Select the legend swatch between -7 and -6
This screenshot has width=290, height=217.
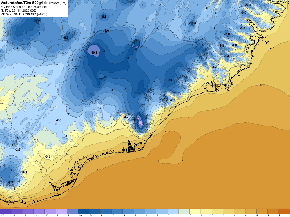(x=117, y=211)
